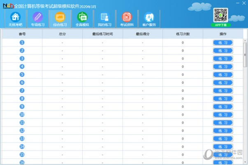Start 练习 in row 12
Screen dimensions: 248x165
[x=223, y=131]
